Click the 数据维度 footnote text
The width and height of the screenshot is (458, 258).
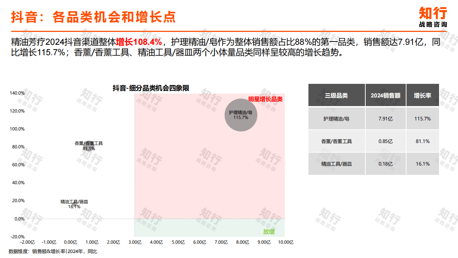53,252
